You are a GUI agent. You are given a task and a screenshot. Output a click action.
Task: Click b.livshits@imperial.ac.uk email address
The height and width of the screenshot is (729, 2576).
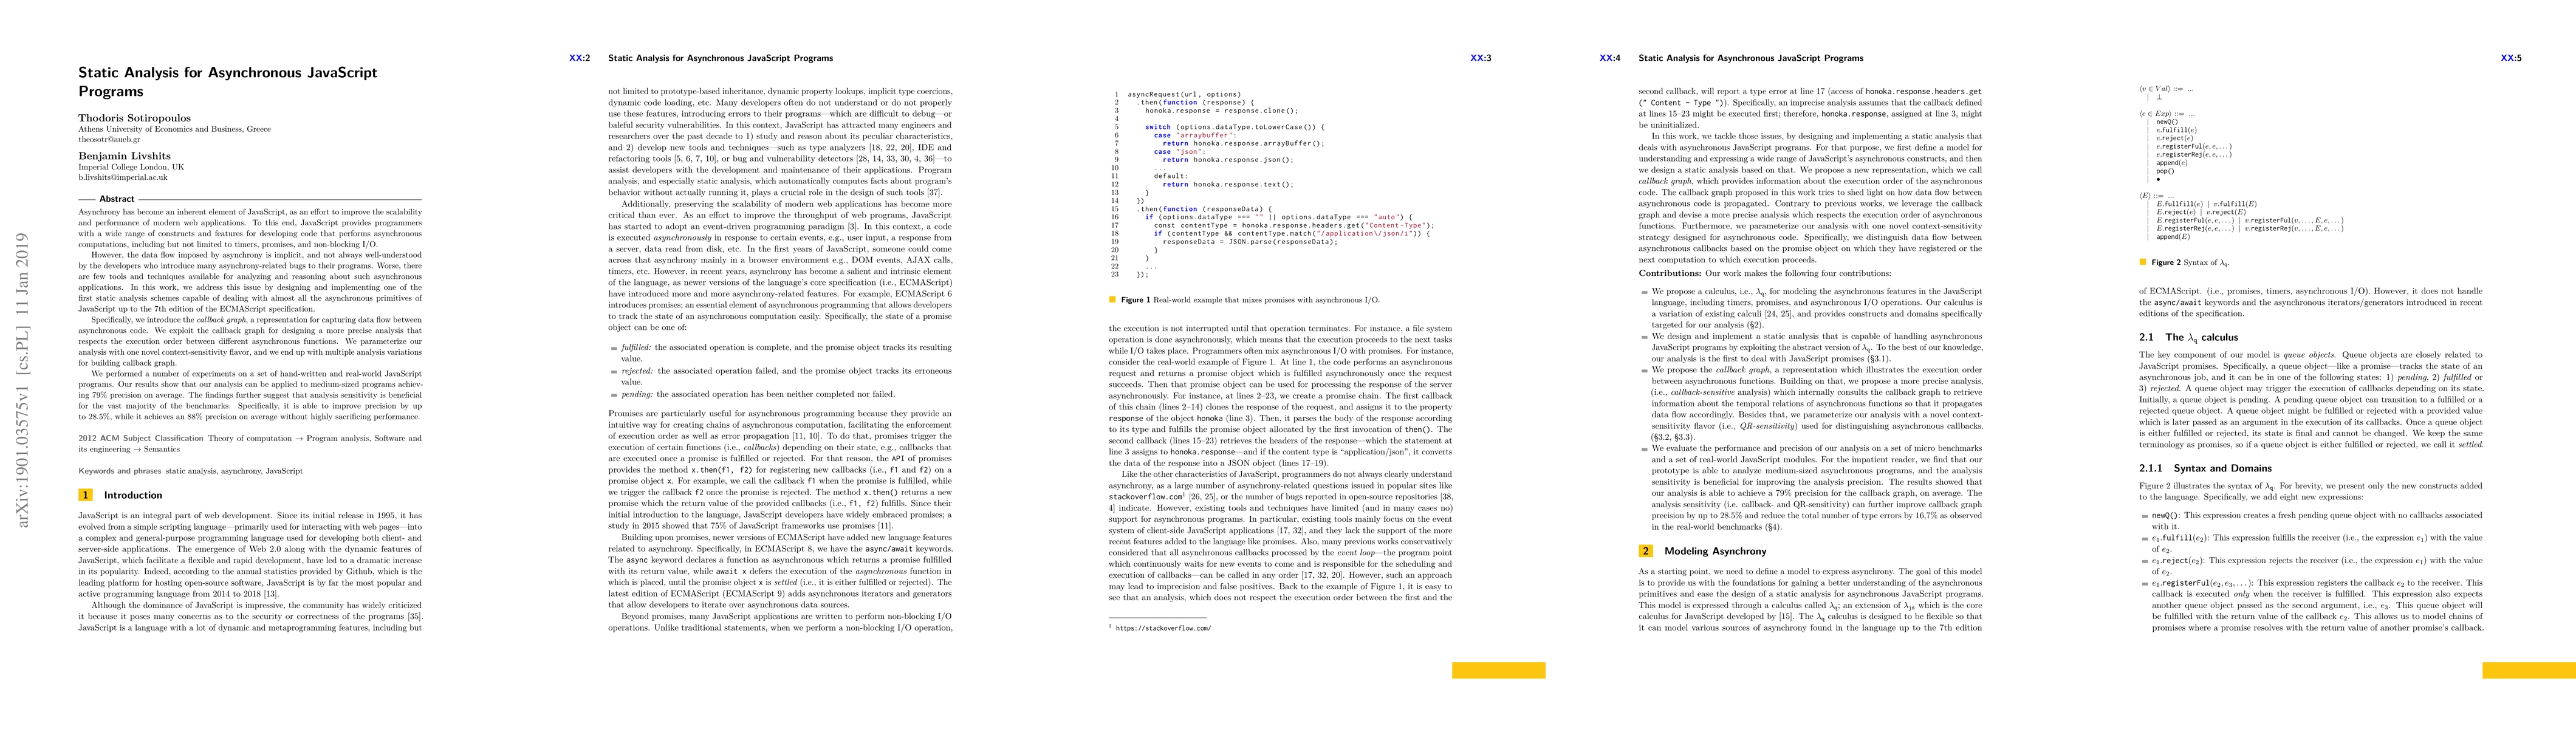coord(123,177)
